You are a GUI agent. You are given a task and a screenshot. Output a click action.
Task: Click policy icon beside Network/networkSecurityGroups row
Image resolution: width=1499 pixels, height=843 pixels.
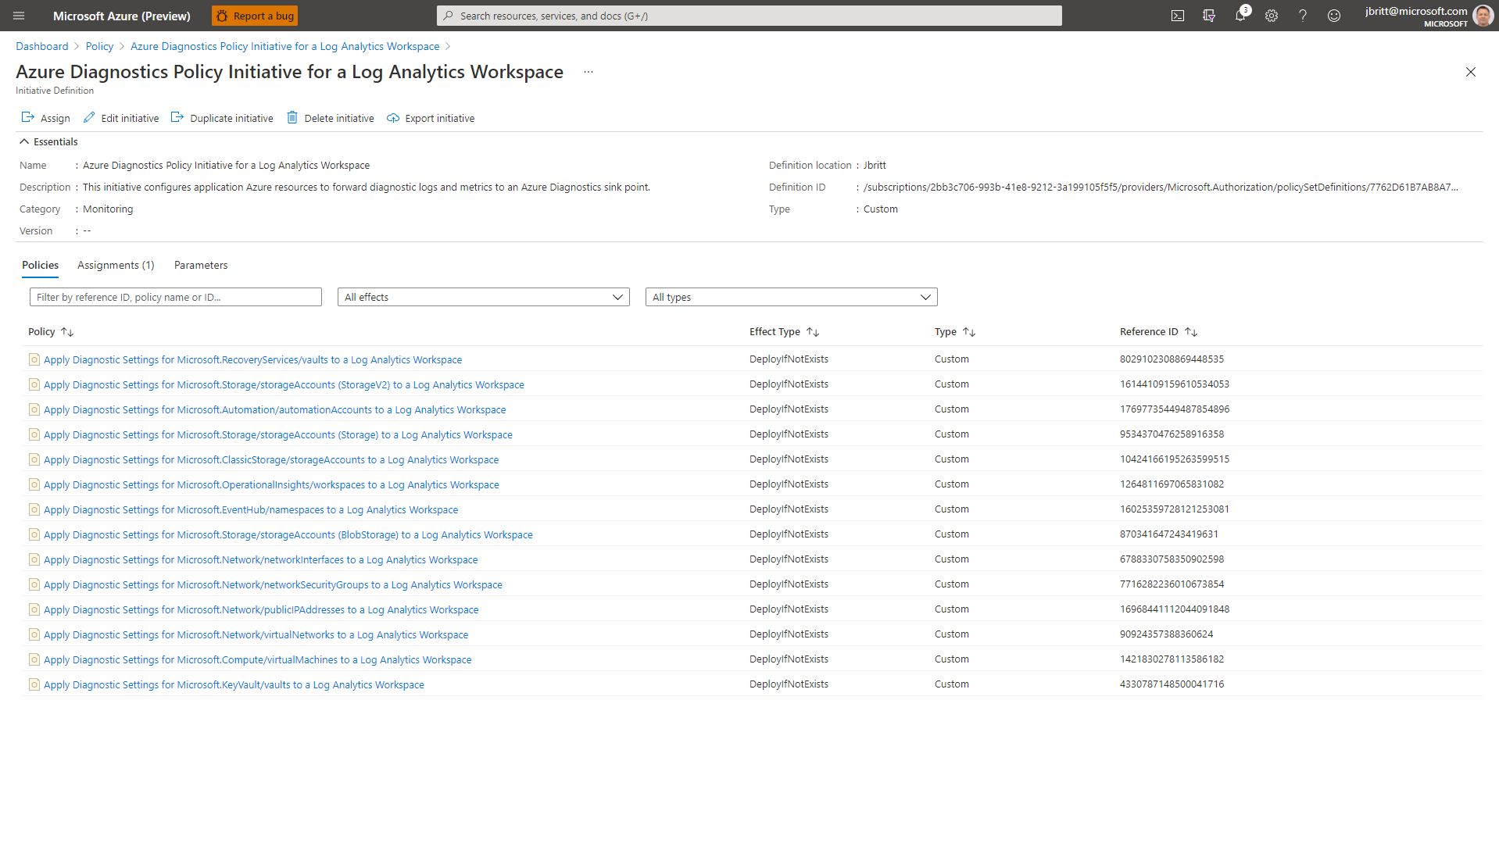34,584
